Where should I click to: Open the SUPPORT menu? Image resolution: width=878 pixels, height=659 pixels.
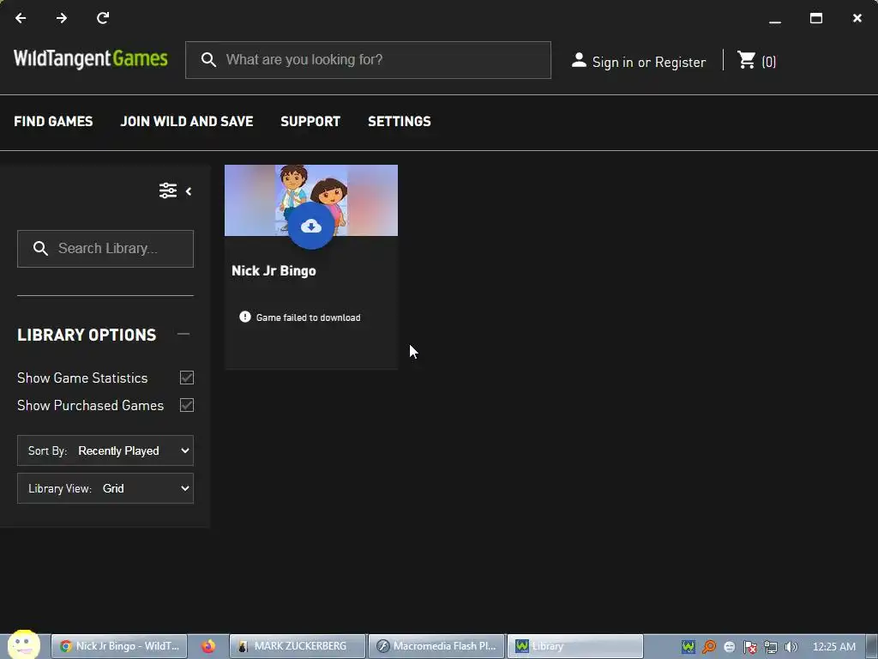tap(310, 121)
